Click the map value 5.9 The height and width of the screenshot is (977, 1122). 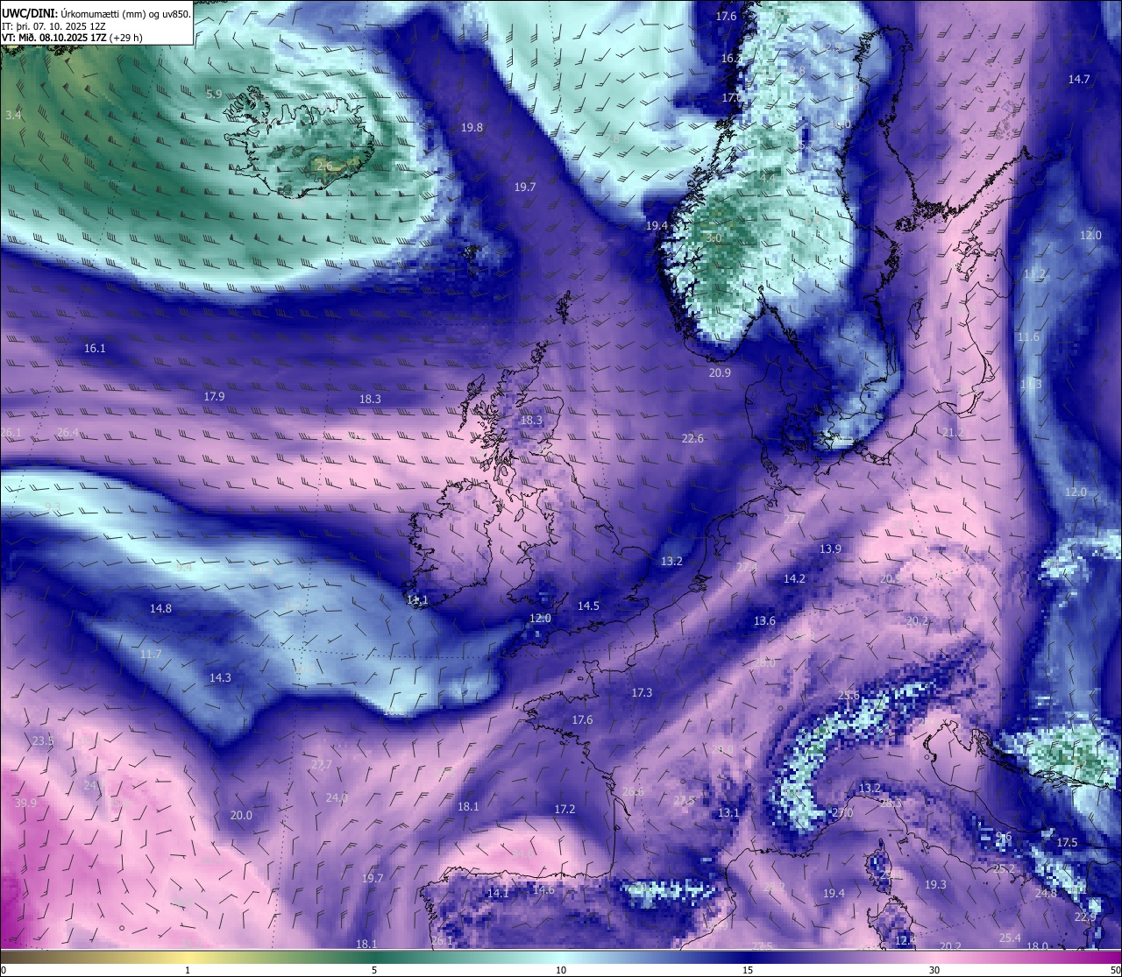[214, 95]
